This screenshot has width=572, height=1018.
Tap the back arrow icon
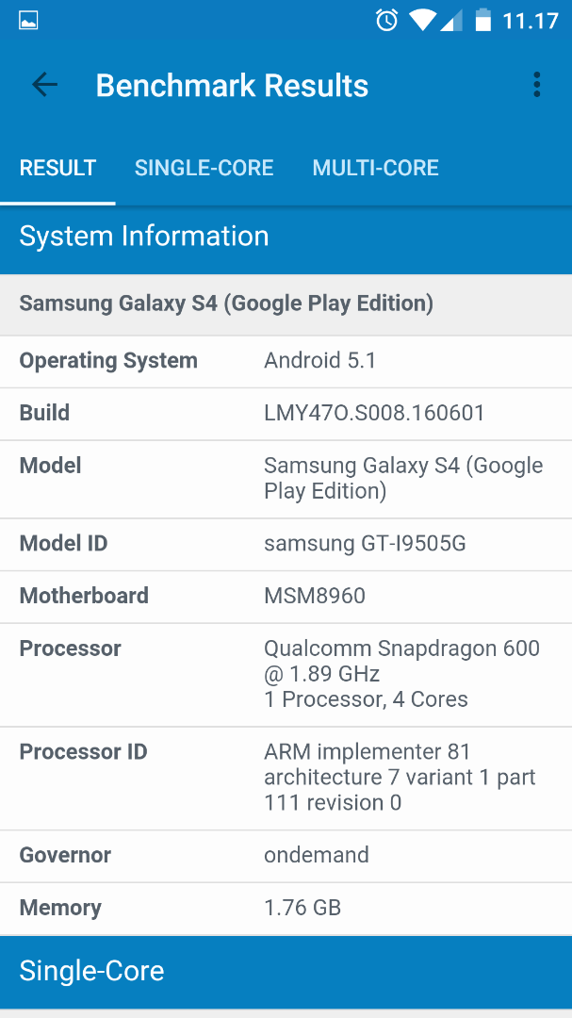click(44, 85)
